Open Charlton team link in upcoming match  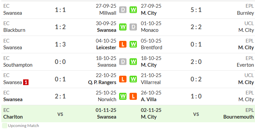[13, 117]
